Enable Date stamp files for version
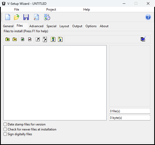This screenshot has width=155, height=145. click(x=5, y=124)
